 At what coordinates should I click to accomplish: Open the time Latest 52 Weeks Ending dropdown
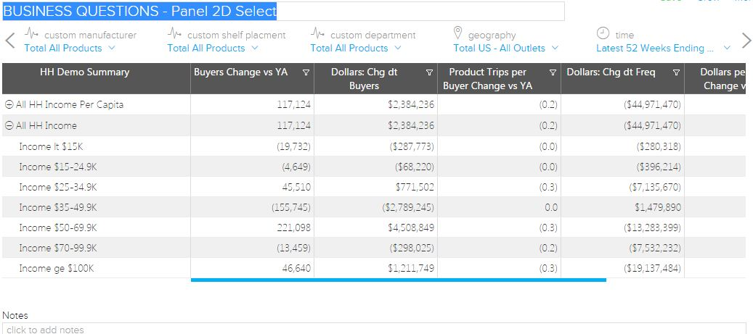(x=664, y=48)
